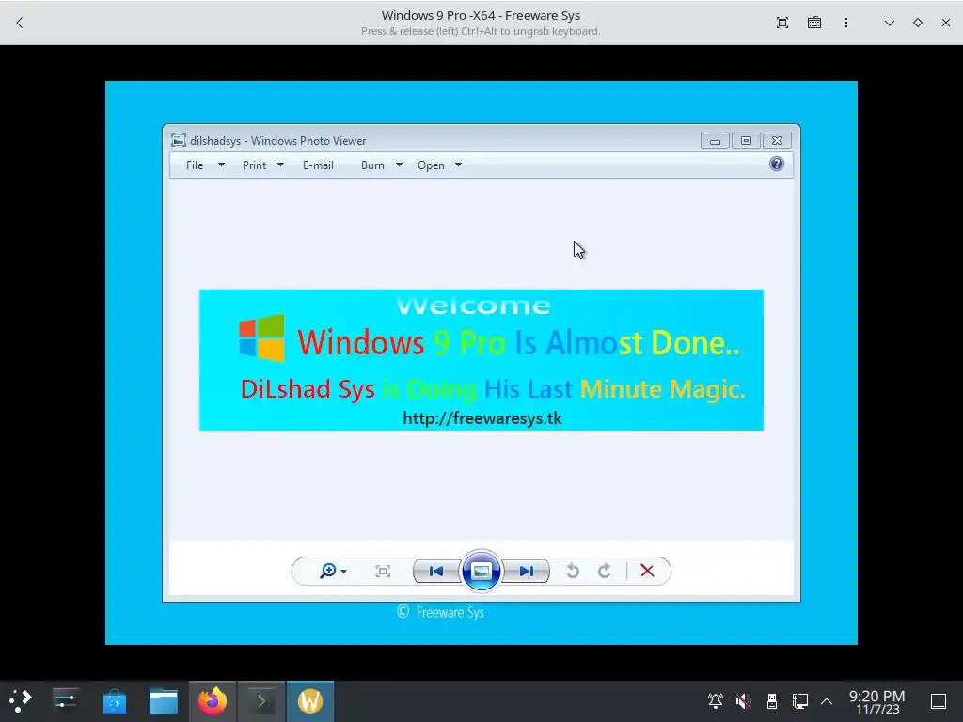Minimize the Windows Photo Viewer window
The width and height of the screenshot is (963, 722).
(x=715, y=141)
